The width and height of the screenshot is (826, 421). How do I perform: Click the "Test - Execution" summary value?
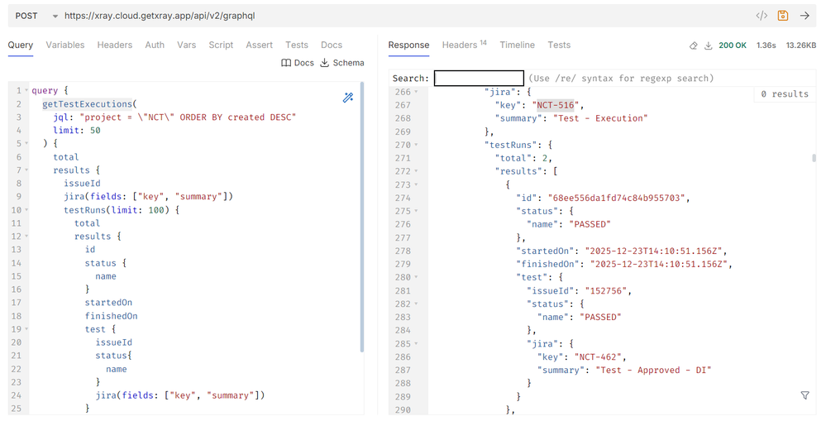(x=600, y=118)
